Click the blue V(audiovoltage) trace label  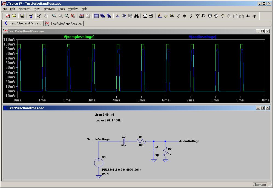coord(202,37)
